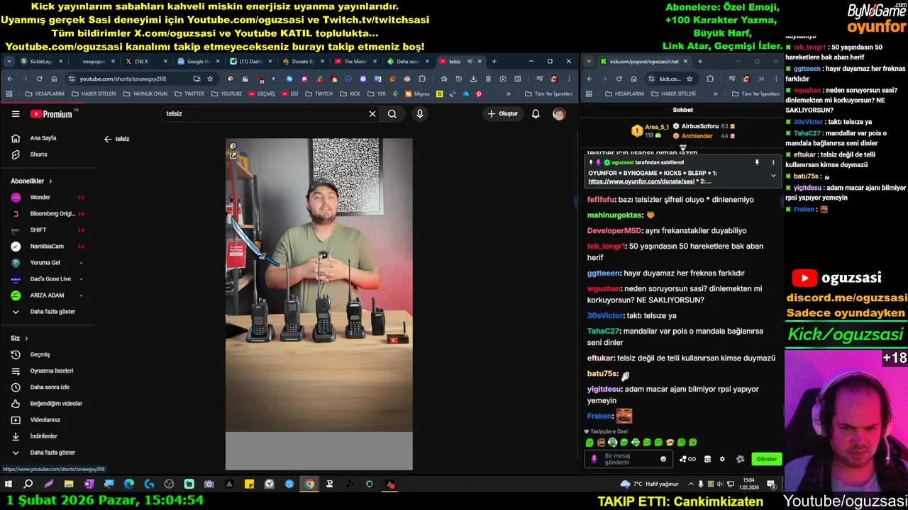Viewport: 908px width, 510px height.
Task: Open pinned message three-dot options
Action: [773, 163]
